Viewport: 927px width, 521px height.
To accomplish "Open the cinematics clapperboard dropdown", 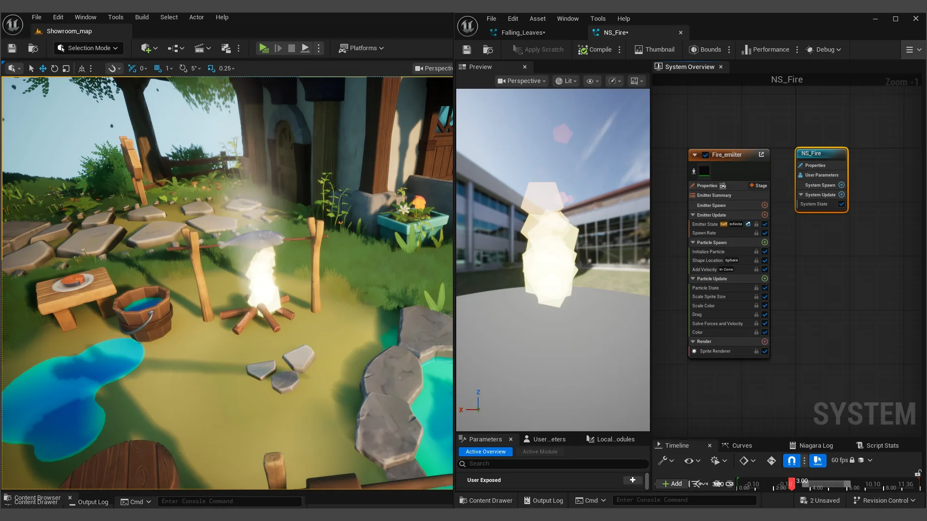I will click(202, 48).
